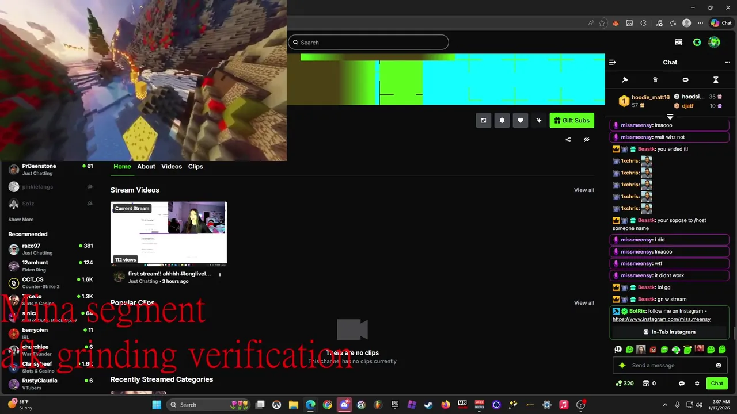
Task: Switch to the Clips tab
Action: [x=196, y=166]
